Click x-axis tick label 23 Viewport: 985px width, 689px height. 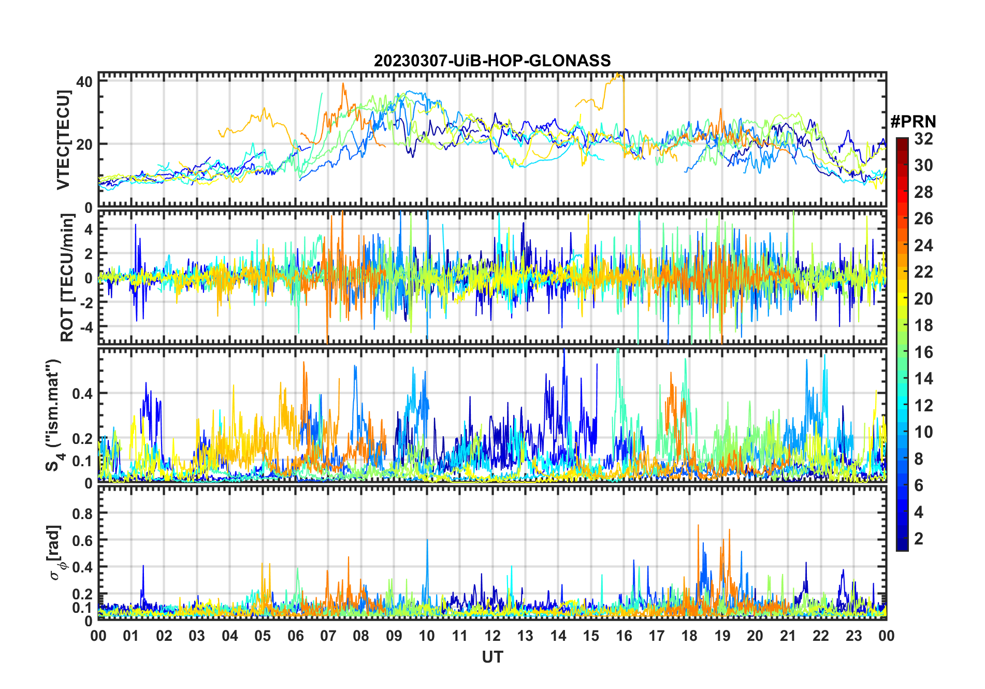pyautogui.click(x=853, y=636)
